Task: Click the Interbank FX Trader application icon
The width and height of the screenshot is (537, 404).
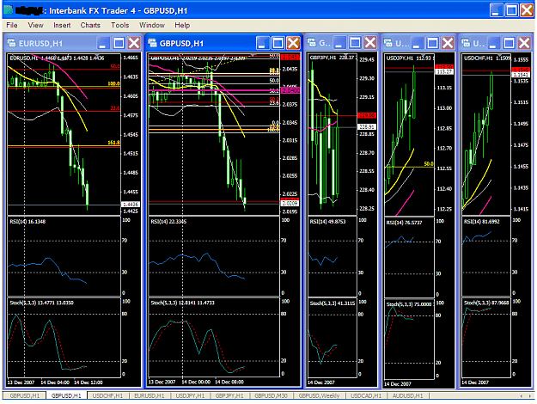Action: coord(9,10)
